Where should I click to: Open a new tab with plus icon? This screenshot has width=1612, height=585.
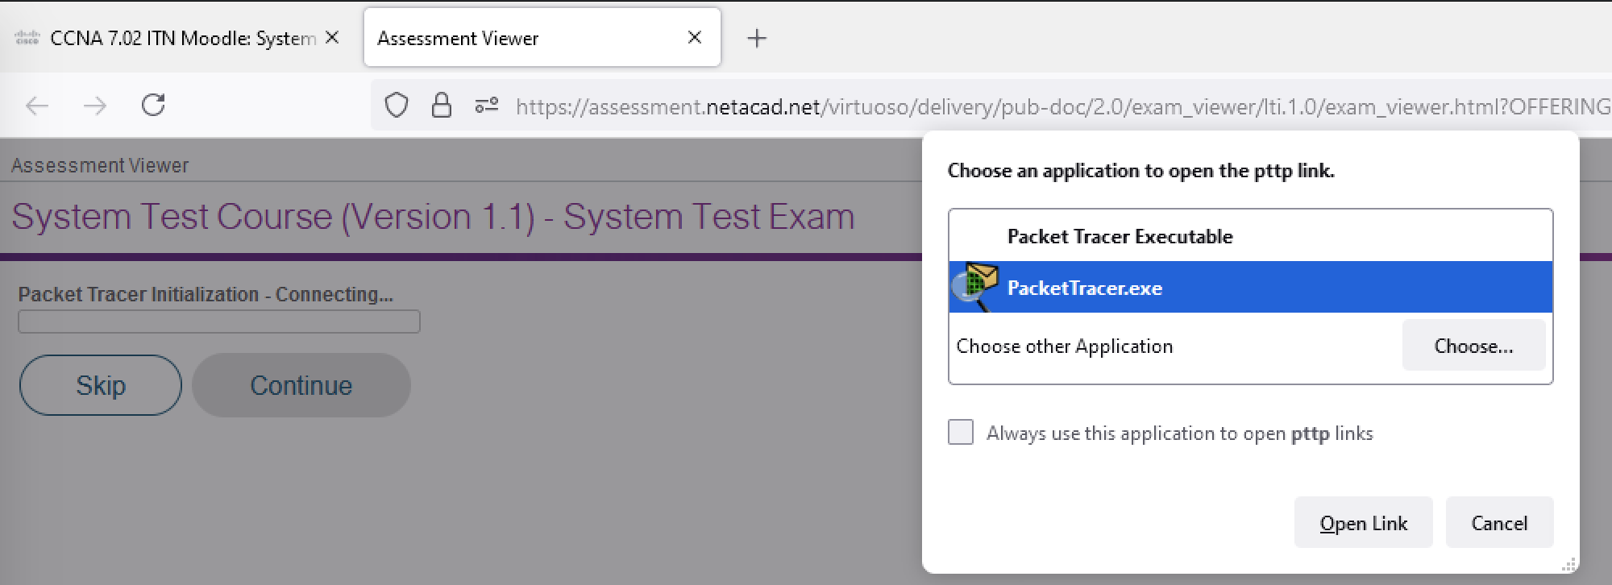[757, 38]
